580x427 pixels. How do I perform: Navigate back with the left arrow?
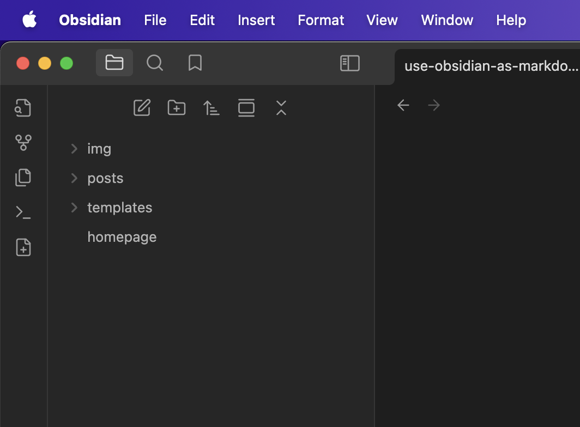click(403, 105)
